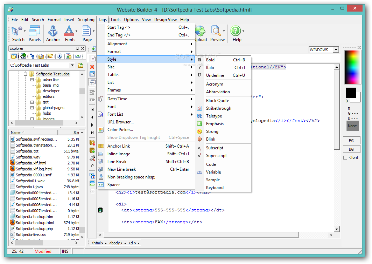Choose the Emphasis icon in submenu
Viewport: 372px width, 264px height.
coord(199,124)
